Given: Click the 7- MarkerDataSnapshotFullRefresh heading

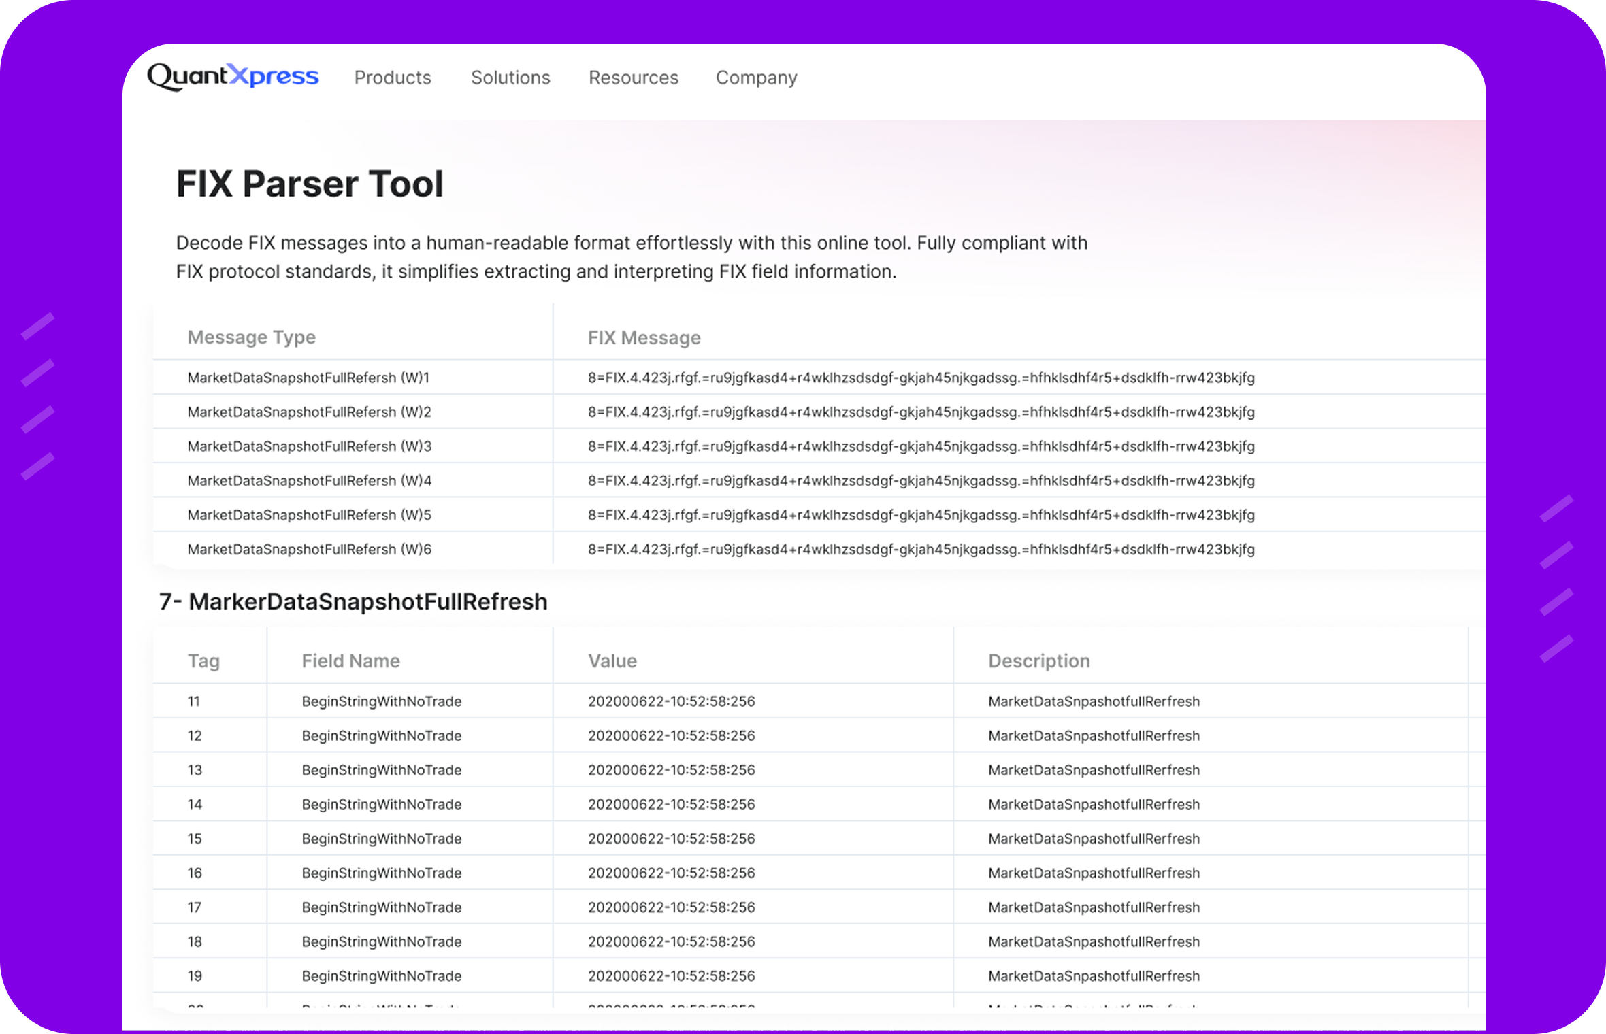Looking at the screenshot, I should (x=353, y=602).
